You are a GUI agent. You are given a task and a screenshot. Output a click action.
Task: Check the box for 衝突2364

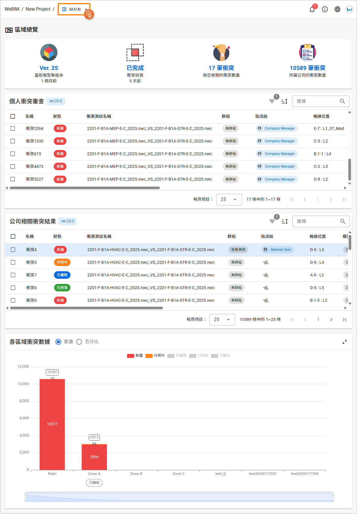pos(13,128)
